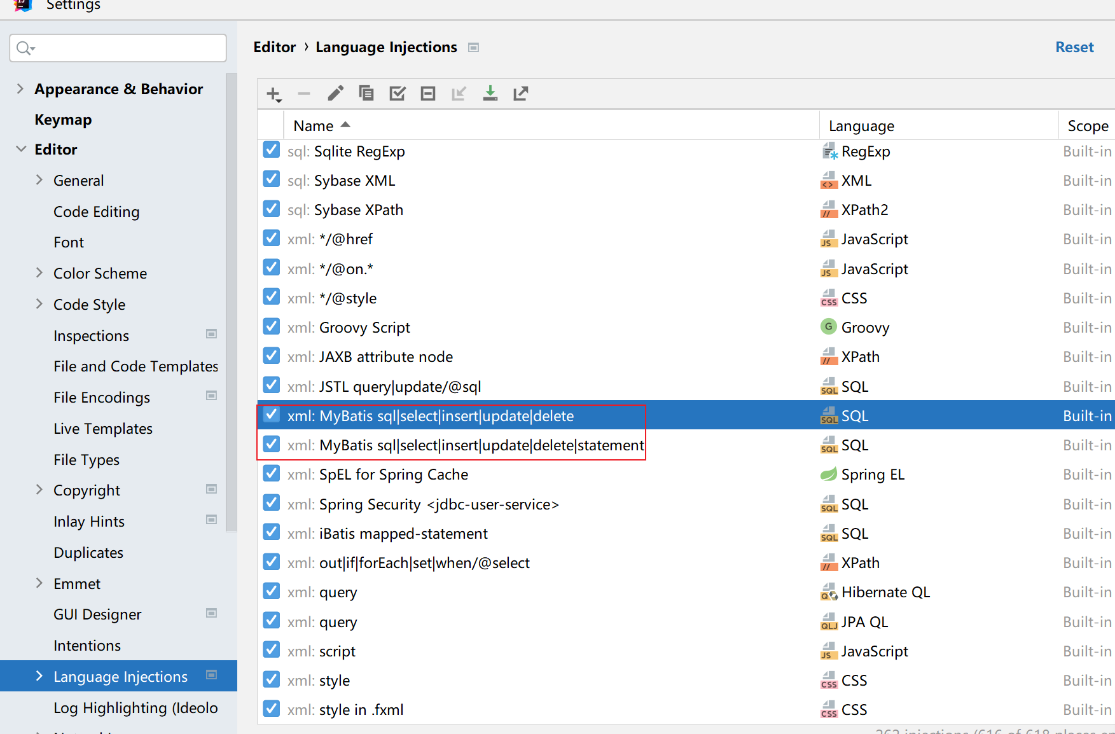1115x734 pixels.
Task: Sort by the Language column header
Action: 939,125
